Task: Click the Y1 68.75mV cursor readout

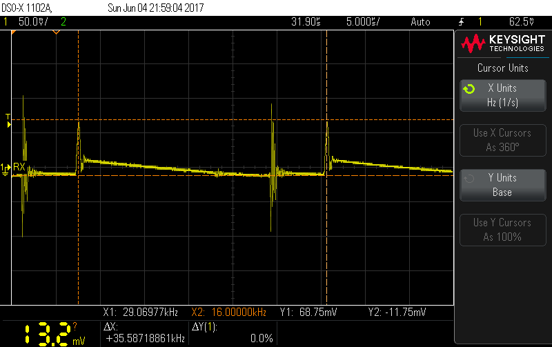Action: 308,312
